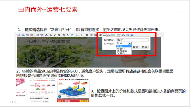
Task: Click the insert image icon in toolbar
Action: point(113,35)
